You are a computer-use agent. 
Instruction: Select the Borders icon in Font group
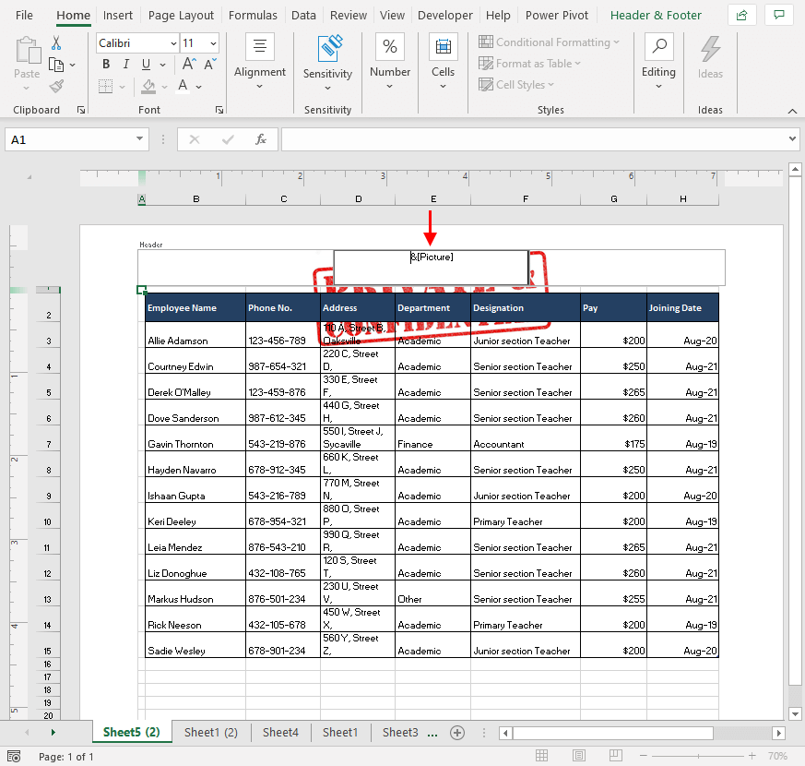(x=106, y=86)
